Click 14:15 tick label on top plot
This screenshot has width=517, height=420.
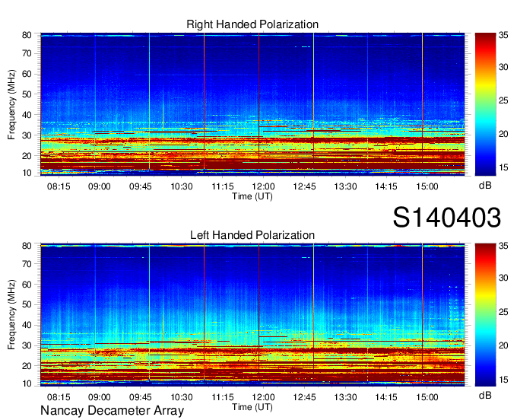[386, 186]
